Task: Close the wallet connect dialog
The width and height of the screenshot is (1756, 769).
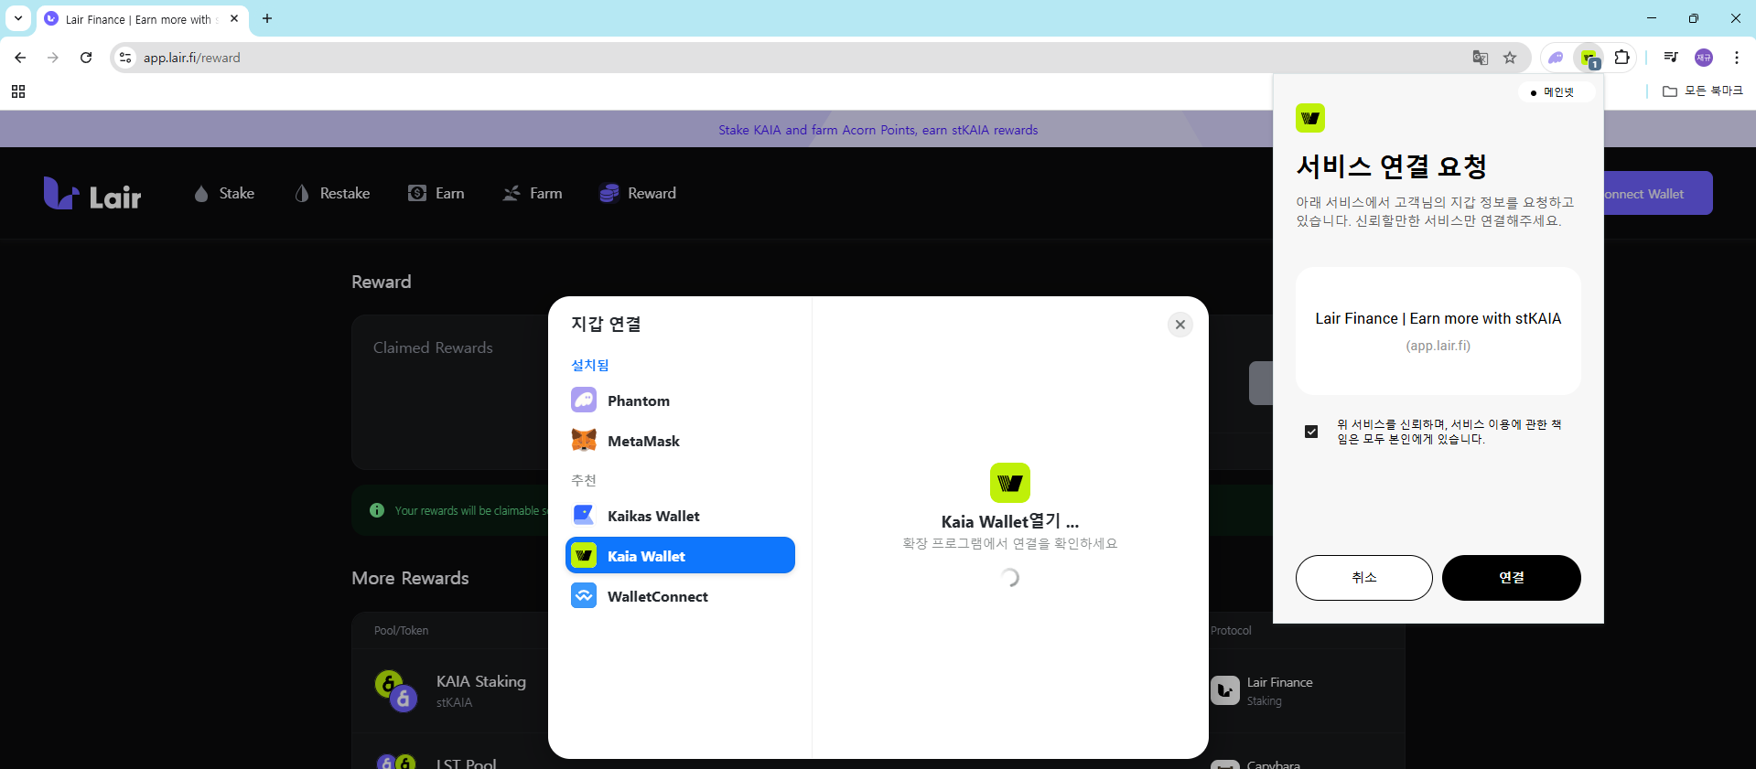Action: [1180, 325]
